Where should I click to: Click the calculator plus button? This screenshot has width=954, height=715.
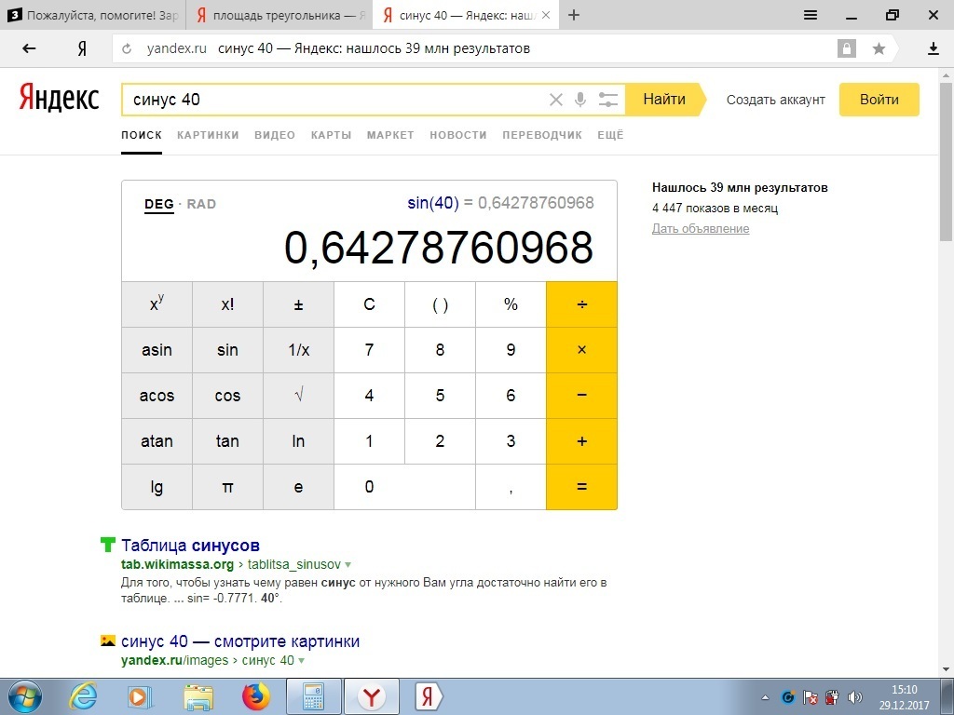(x=581, y=441)
